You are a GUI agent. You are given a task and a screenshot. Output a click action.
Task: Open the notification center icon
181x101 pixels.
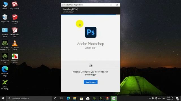pyautogui.click(x=177, y=98)
